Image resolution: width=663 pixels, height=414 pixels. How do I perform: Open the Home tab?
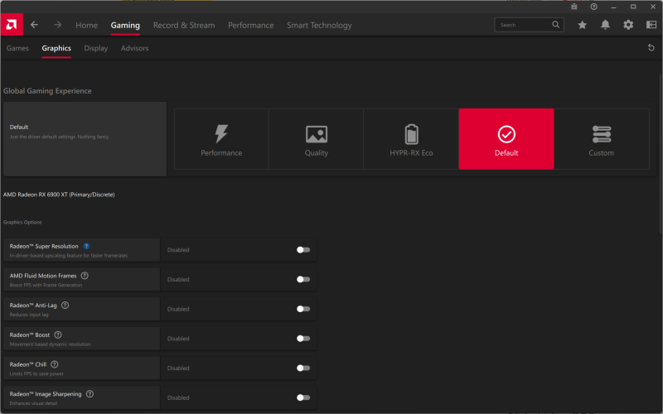86,26
